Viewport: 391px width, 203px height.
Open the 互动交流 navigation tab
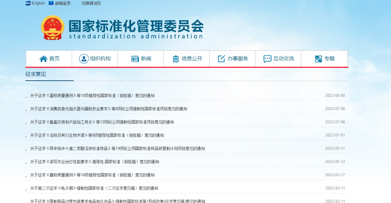278,59
